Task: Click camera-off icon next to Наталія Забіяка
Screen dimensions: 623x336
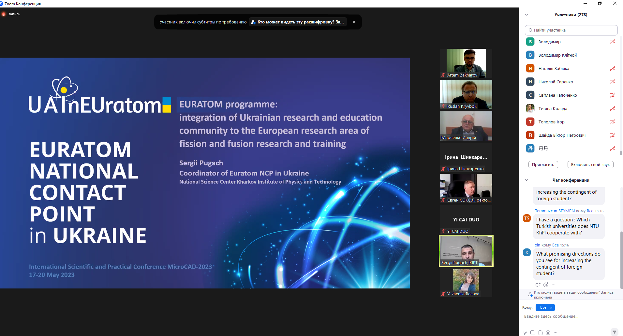Action: 613,68
